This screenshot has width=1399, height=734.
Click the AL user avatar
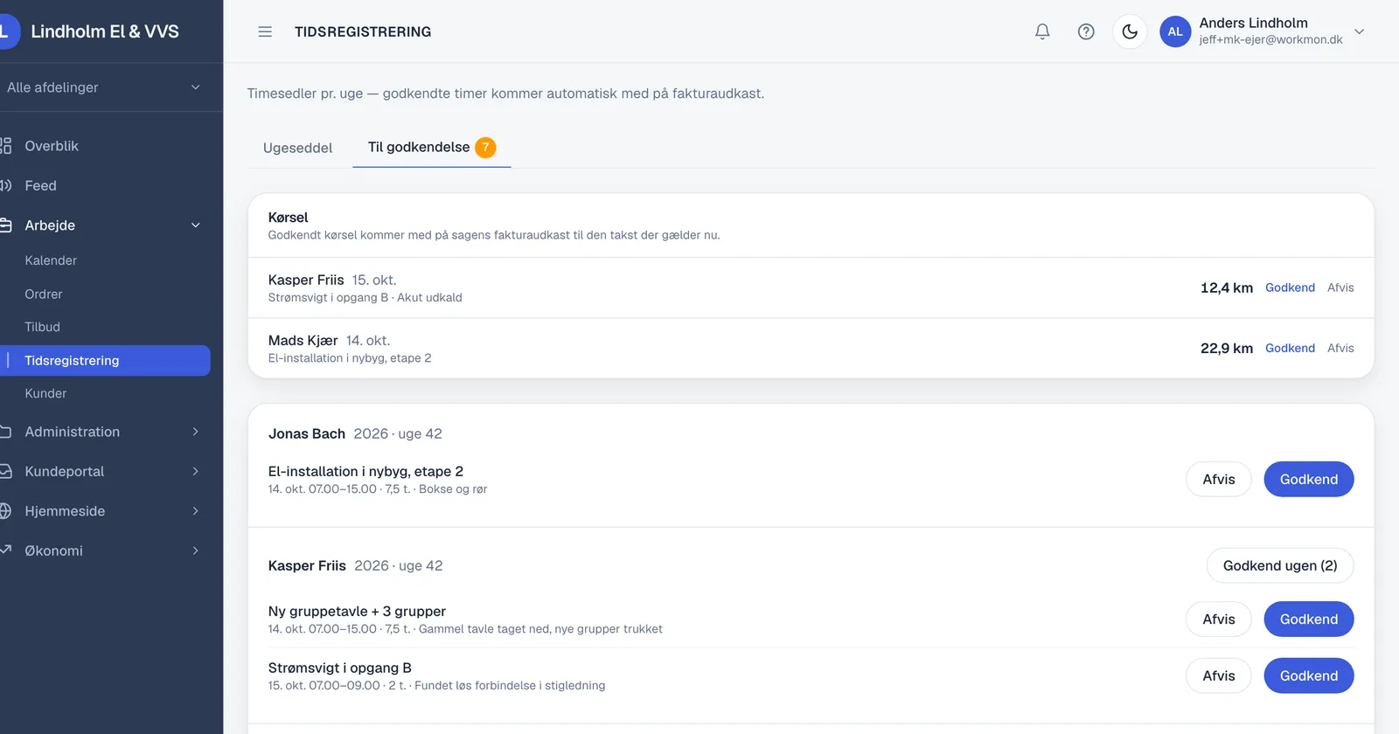(1175, 31)
